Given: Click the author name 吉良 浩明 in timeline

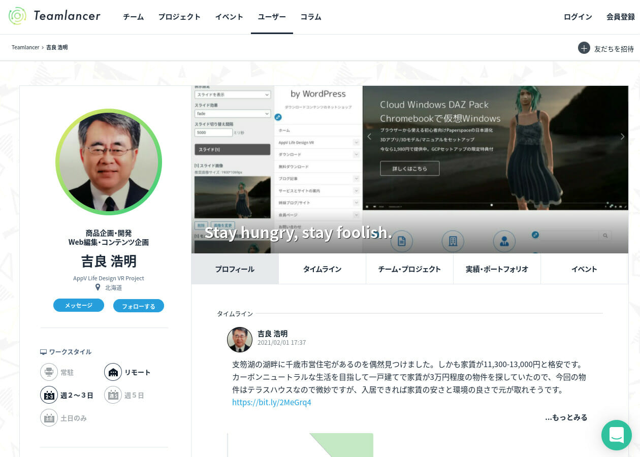Looking at the screenshot, I should click(x=273, y=334).
